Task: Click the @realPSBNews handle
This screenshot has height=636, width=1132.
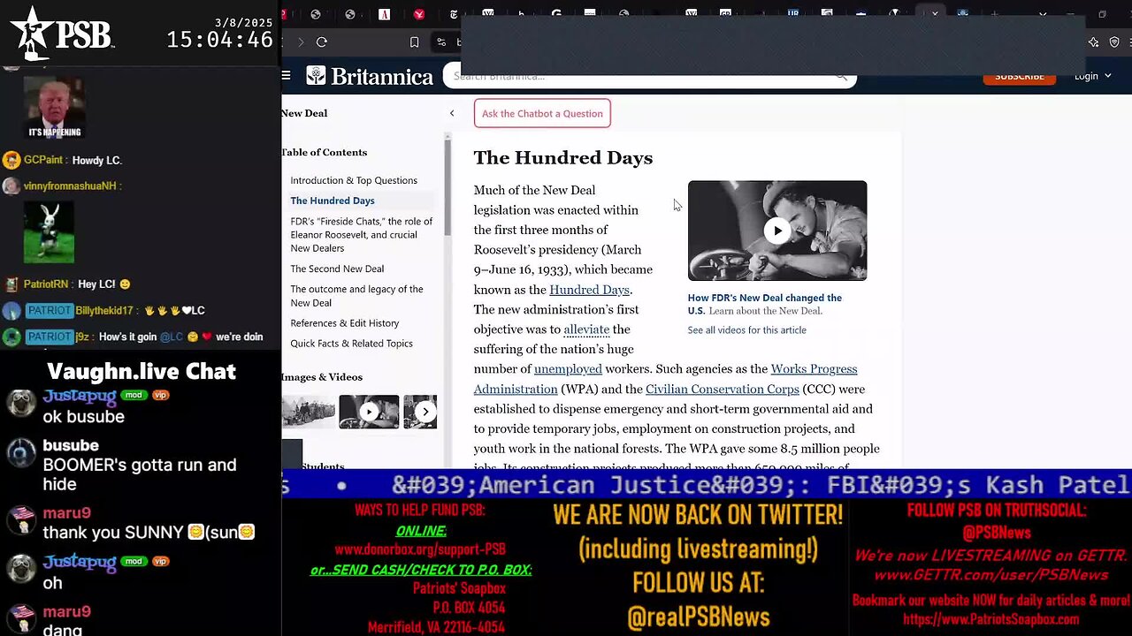Action: click(698, 617)
